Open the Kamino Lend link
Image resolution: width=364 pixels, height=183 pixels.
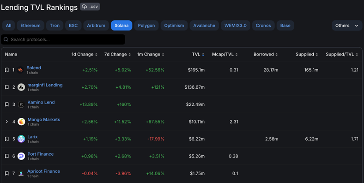tap(41, 102)
